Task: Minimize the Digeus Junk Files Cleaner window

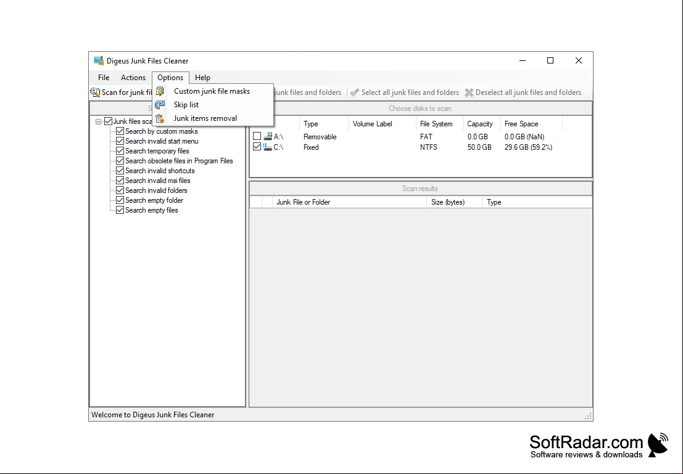Action: [x=523, y=60]
